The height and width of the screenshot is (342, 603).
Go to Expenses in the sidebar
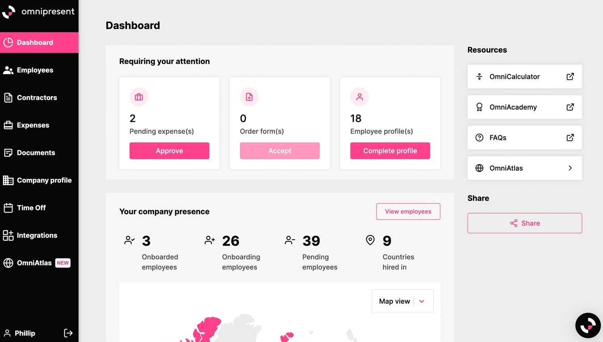33,125
